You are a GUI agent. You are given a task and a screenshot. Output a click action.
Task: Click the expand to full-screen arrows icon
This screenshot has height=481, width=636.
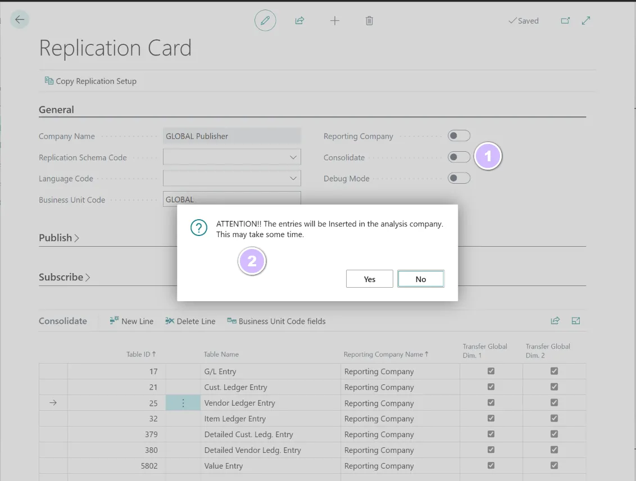pyautogui.click(x=586, y=21)
